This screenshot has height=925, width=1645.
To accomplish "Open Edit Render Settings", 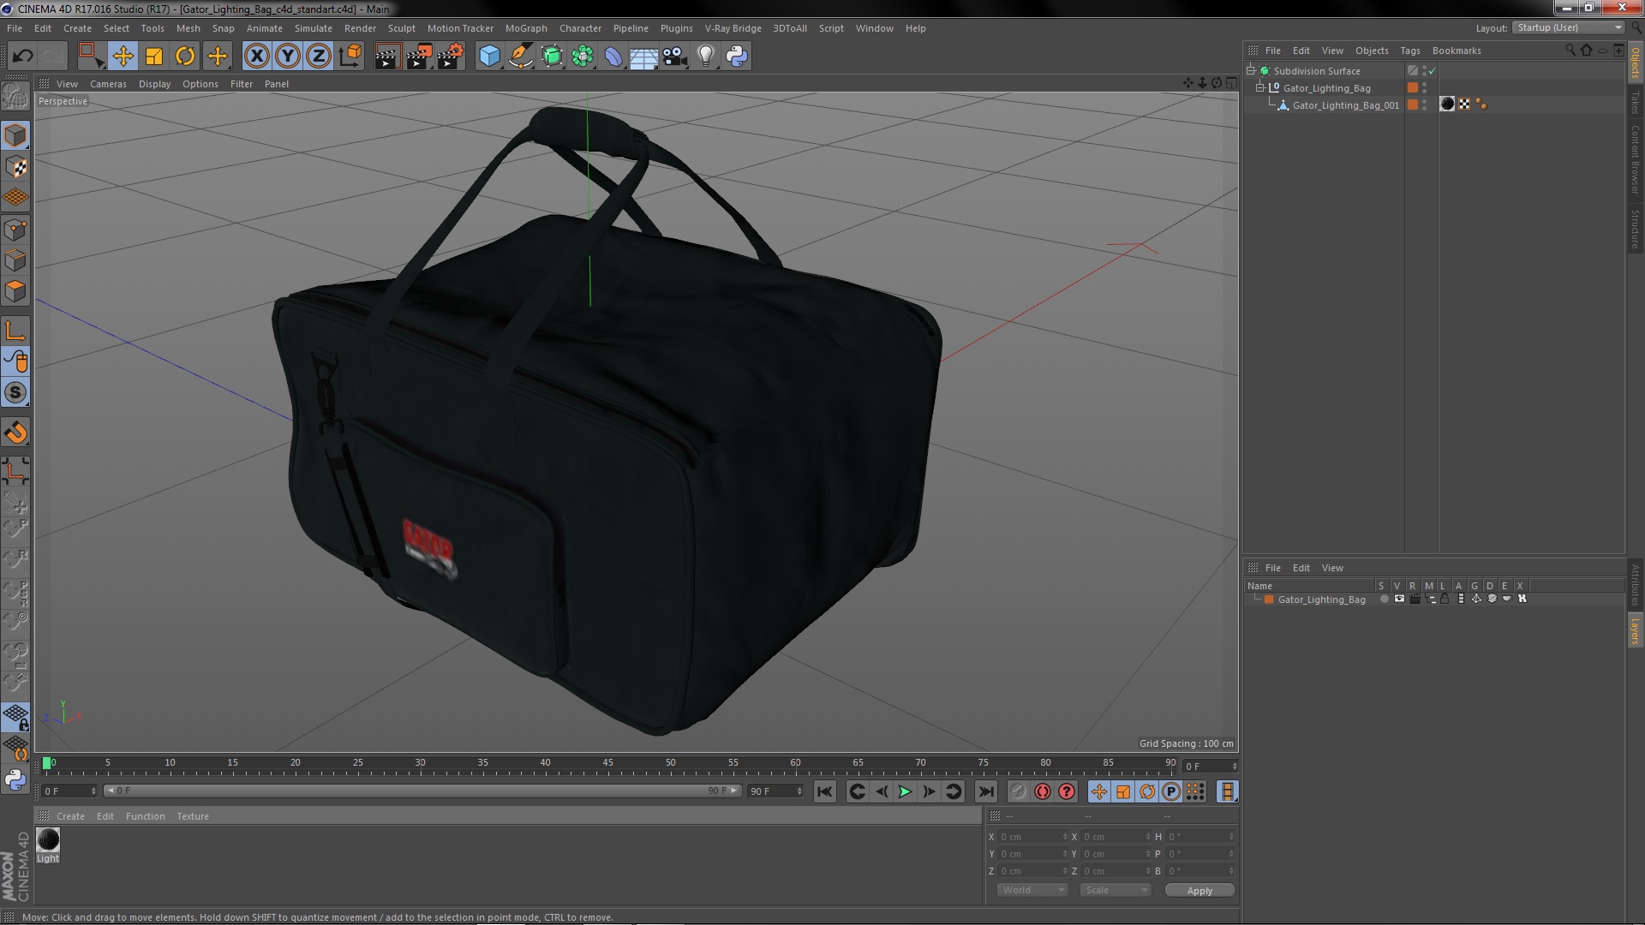I will pyautogui.click(x=451, y=57).
